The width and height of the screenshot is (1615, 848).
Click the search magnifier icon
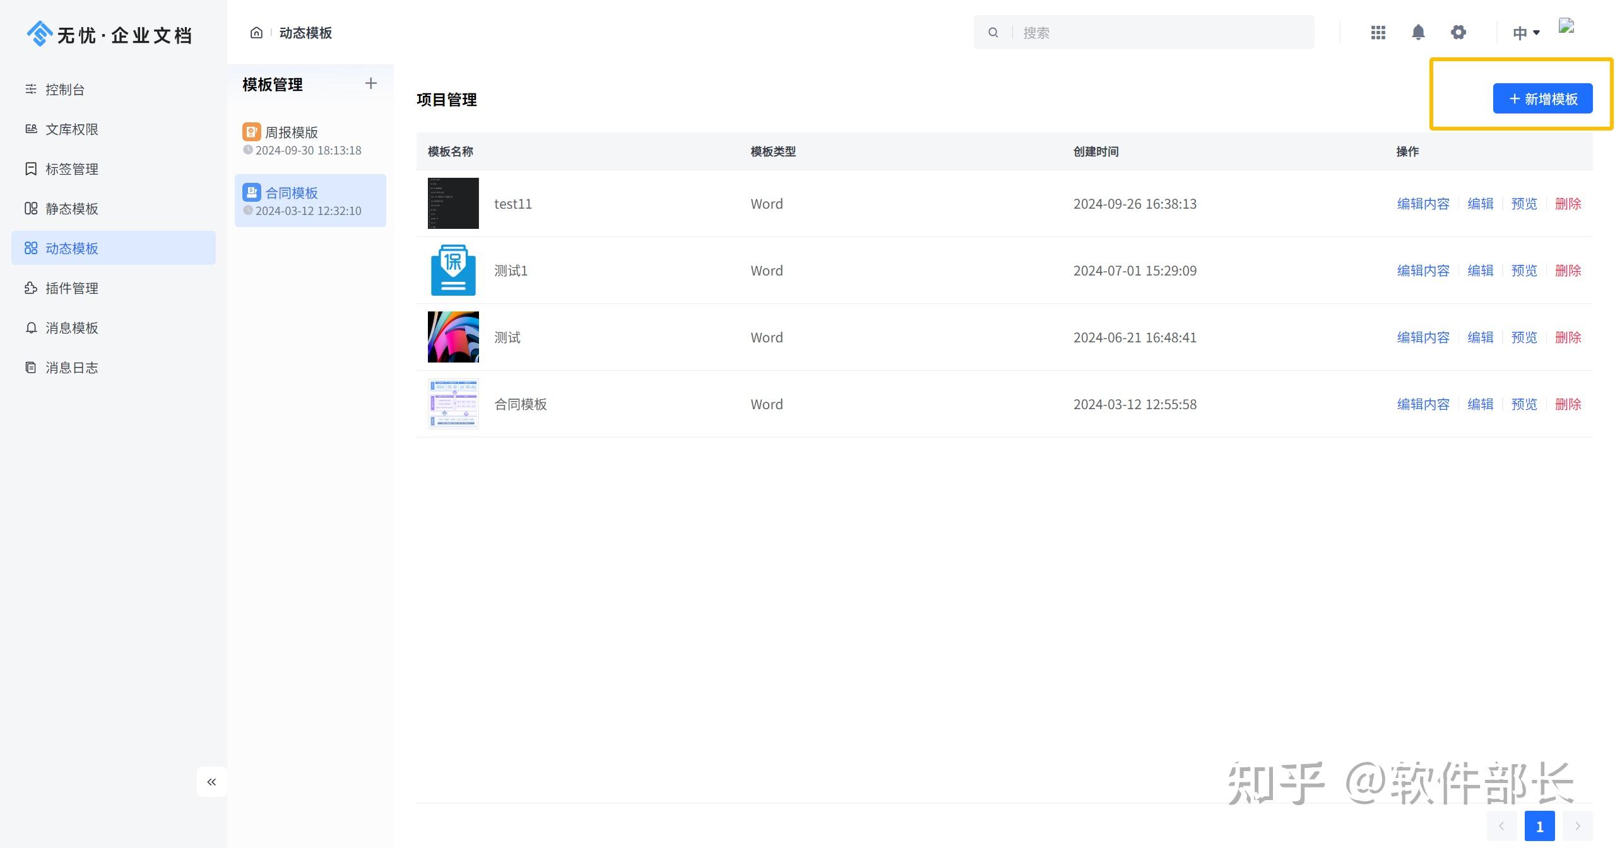pyautogui.click(x=993, y=33)
